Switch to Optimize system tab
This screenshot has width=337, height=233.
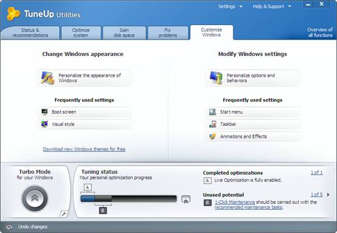point(81,33)
